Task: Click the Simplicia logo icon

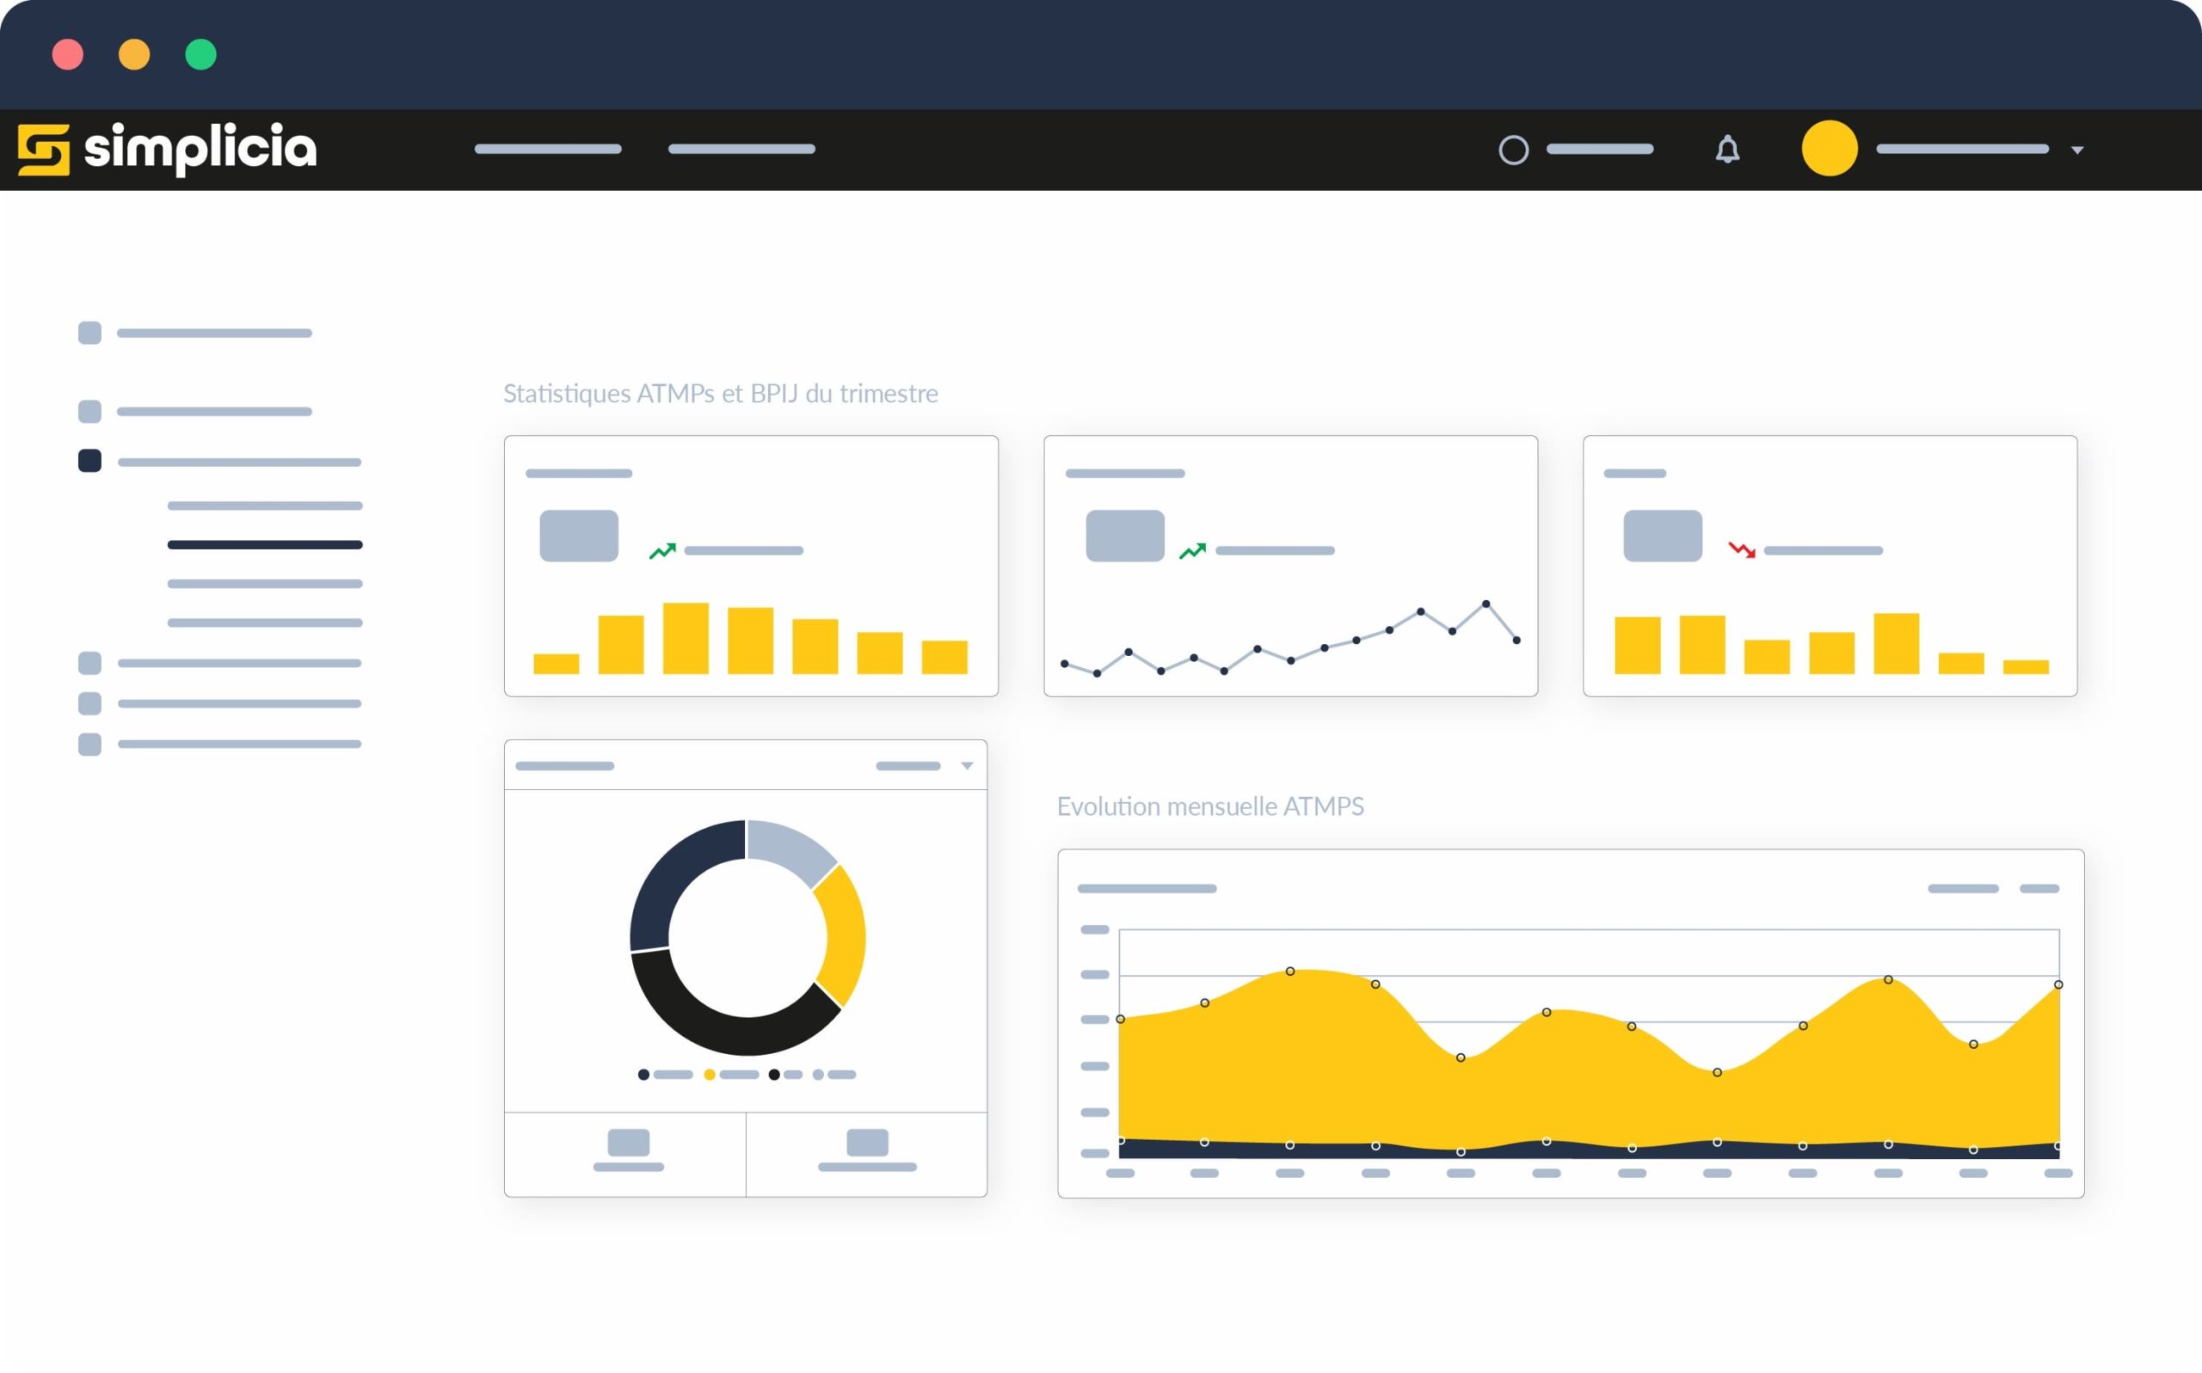Action: [44, 149]
